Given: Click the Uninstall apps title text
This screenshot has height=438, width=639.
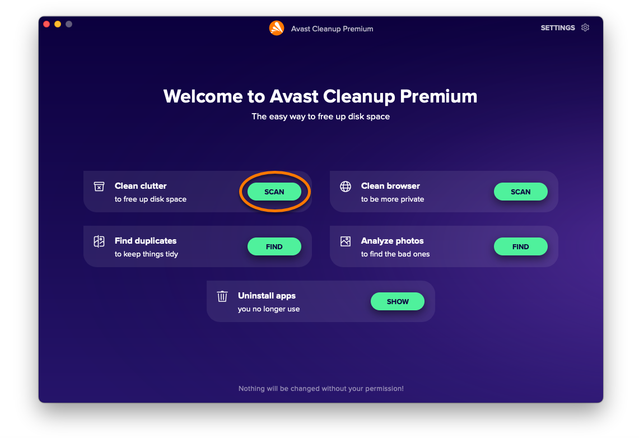Looking at the screenshot, I should (267, 296).
